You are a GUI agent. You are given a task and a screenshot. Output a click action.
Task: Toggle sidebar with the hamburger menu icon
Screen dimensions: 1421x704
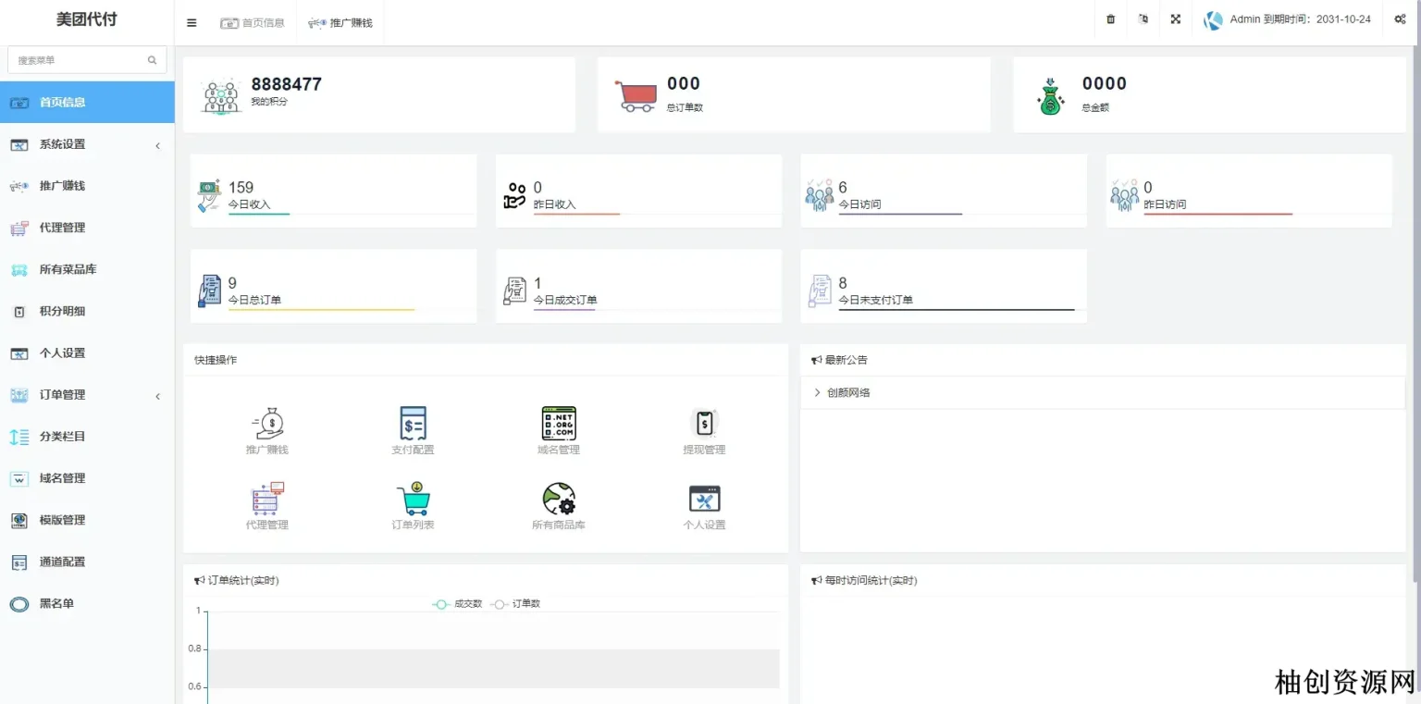tap(192, 23)
